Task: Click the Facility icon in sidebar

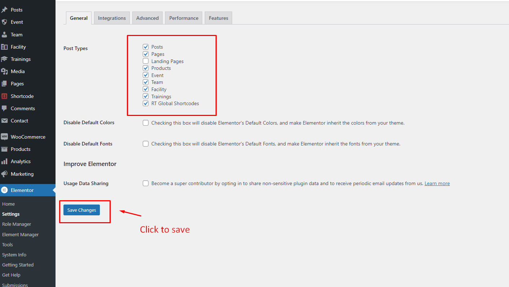Action: click(x=4, y=47)
